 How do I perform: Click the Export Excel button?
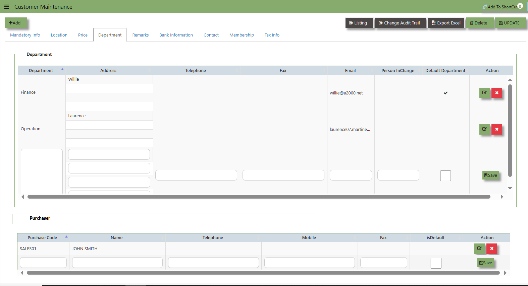pyautogui.click(x=446, y=23)
